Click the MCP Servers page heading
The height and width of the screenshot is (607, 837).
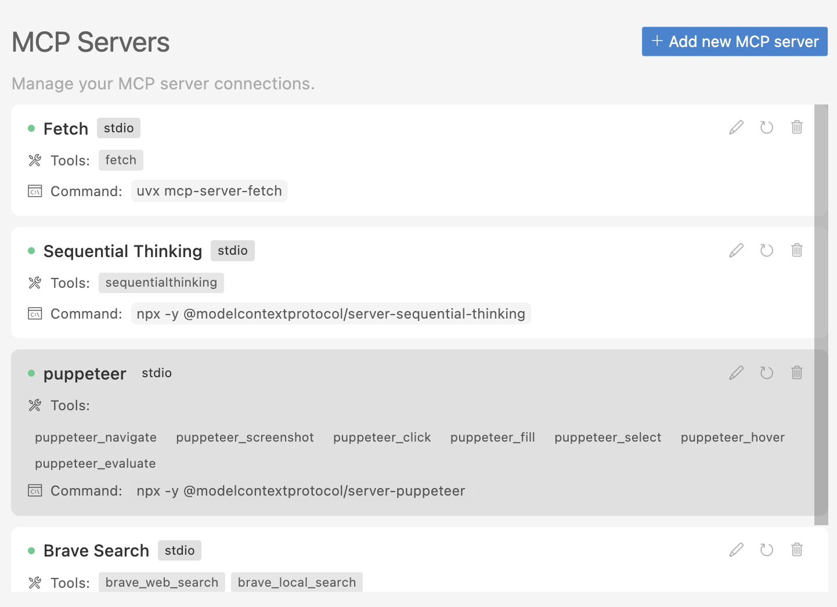91,42
